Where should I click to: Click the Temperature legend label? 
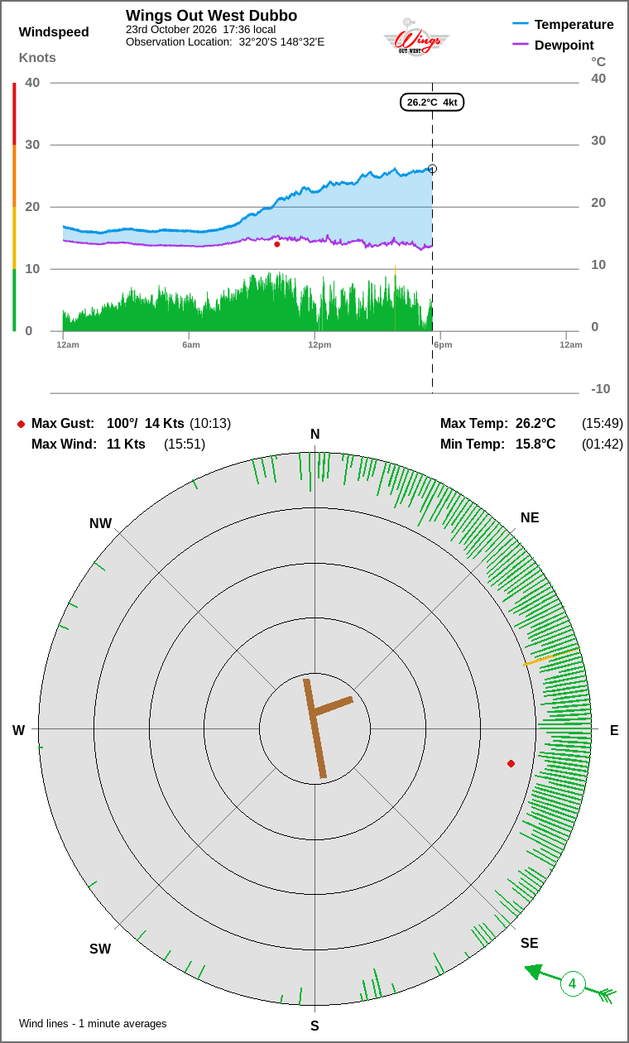pyautogui.click(x=574, y=24)
